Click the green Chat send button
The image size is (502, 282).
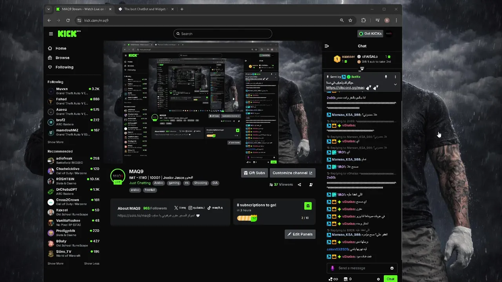coord(390,279)
